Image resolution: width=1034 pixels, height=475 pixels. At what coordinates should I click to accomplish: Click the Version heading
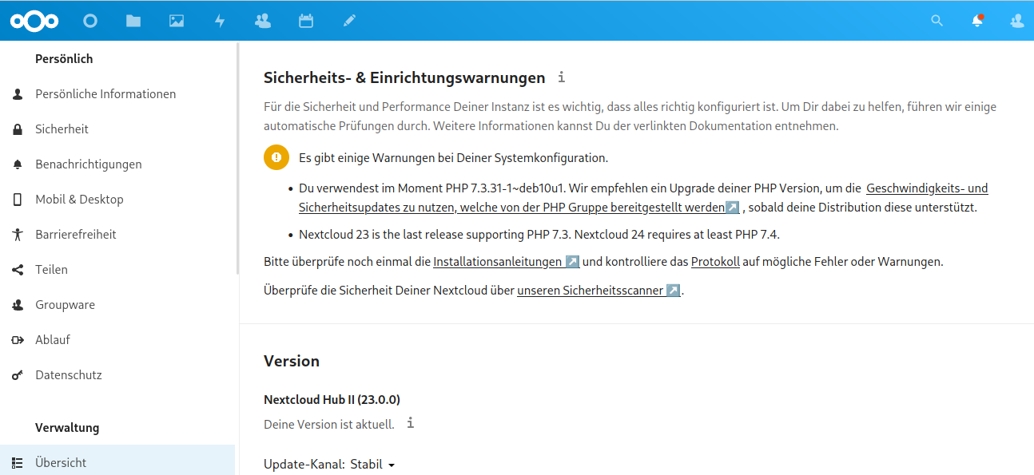pos(292,361)
